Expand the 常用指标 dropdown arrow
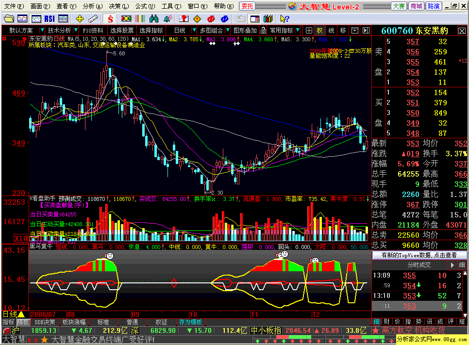This screenshot has width=469, height=345. [x=298, y=30]
